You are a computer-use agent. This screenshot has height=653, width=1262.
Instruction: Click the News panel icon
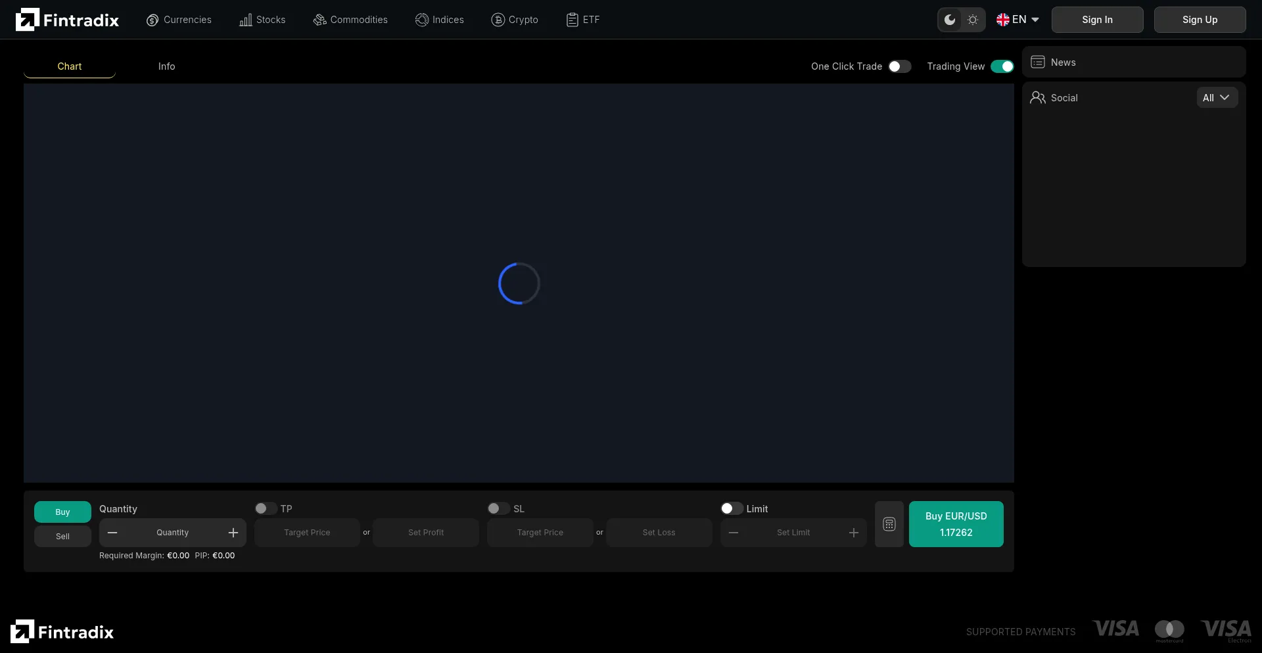tap(1038, 62)
